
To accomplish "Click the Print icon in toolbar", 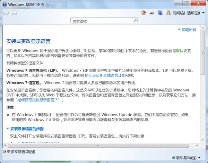I will [x=152, y=13].
